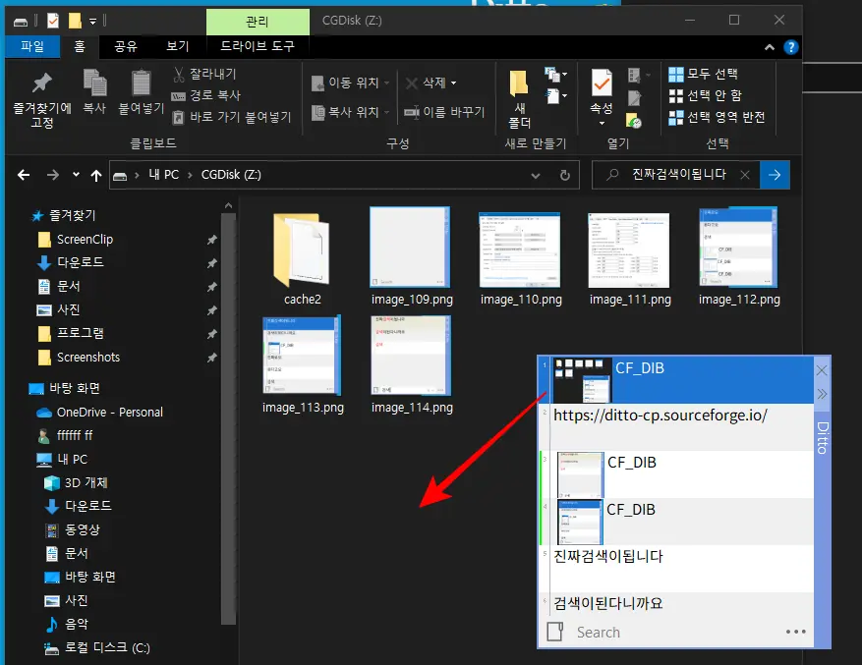Open address bar history dropdown chevron
Image resolution: width=862 pixels, height=665 pixels.
coord(536,176)
